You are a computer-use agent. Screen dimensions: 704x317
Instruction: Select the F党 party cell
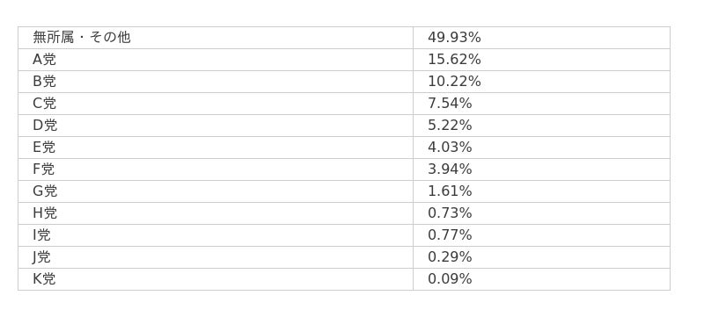(x=216, y=169)
